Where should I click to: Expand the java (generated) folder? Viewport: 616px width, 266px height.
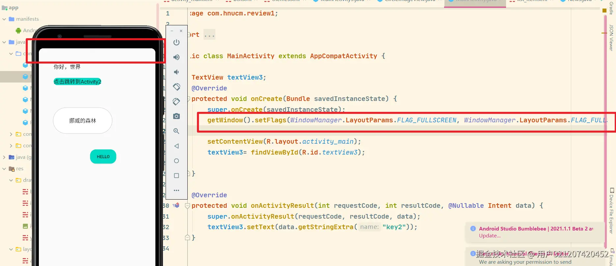4,157
